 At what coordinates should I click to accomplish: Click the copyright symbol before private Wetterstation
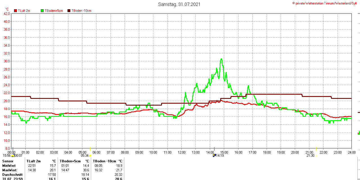click(x=293, y=3)
